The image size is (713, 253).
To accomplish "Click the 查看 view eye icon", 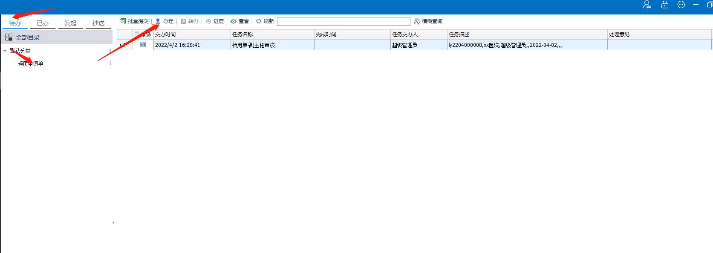I will (234, 21).
